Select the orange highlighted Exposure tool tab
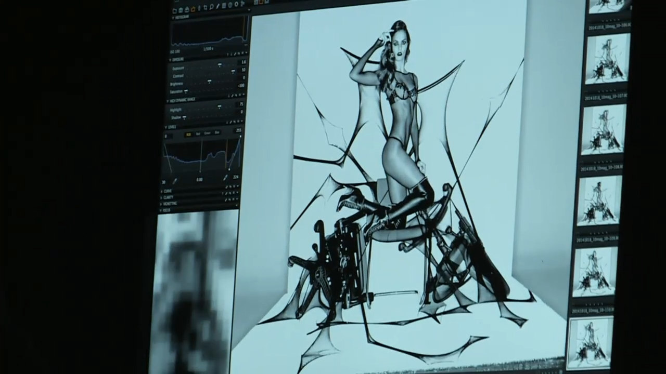Screen dimensions: 666x374 (193, 9)
